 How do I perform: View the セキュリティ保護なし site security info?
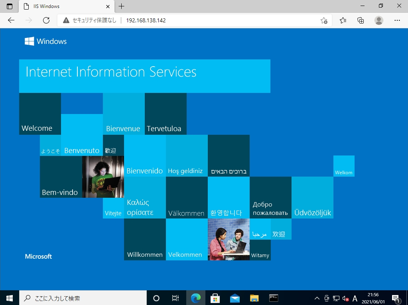click(90, 20)
